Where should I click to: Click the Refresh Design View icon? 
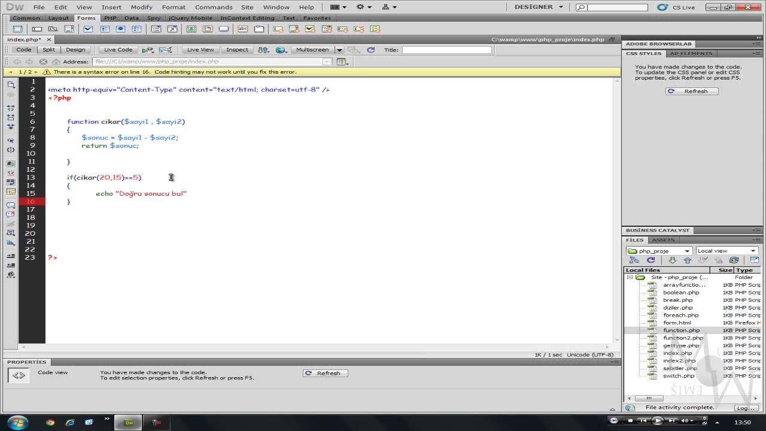pyautogui.click(x=370, y=50)
